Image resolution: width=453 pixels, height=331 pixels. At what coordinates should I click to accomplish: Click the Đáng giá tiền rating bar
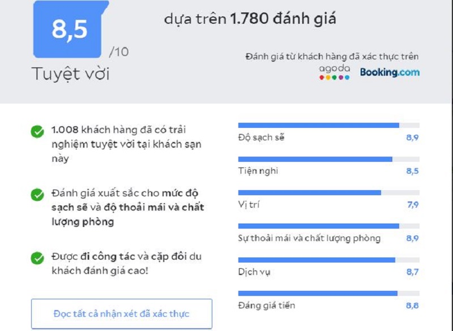tap(329, 294)
